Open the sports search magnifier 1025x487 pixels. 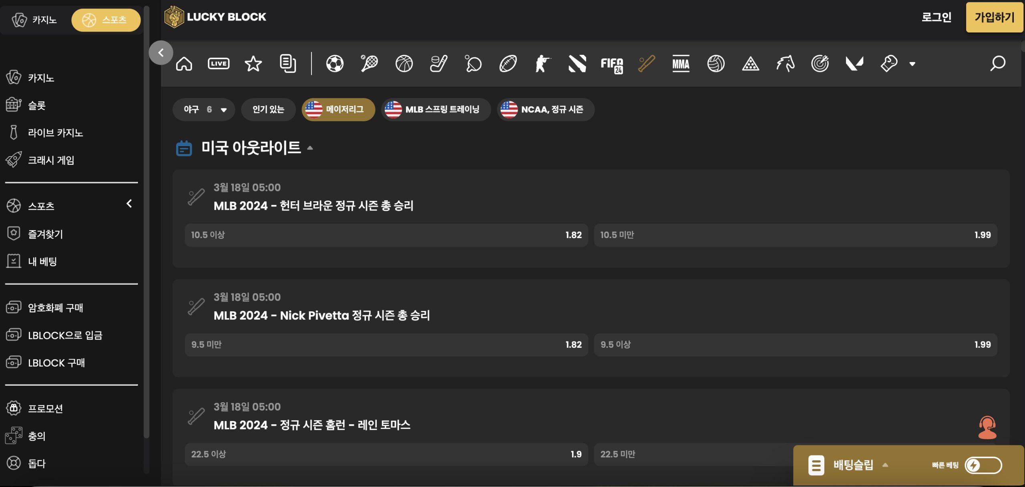(x=998, y=63)
